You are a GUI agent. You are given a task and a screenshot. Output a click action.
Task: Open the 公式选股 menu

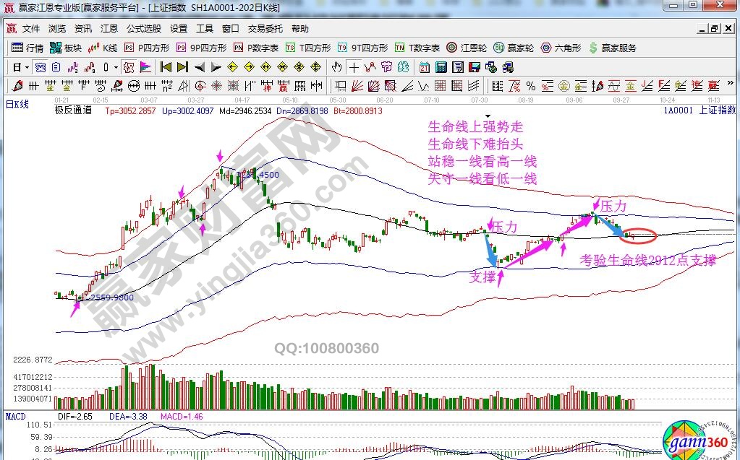tap(143, 29)
